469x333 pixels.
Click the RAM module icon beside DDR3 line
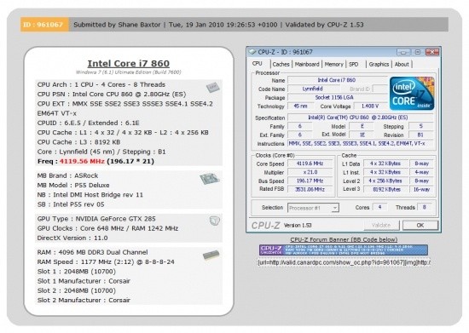pos(211,255)
